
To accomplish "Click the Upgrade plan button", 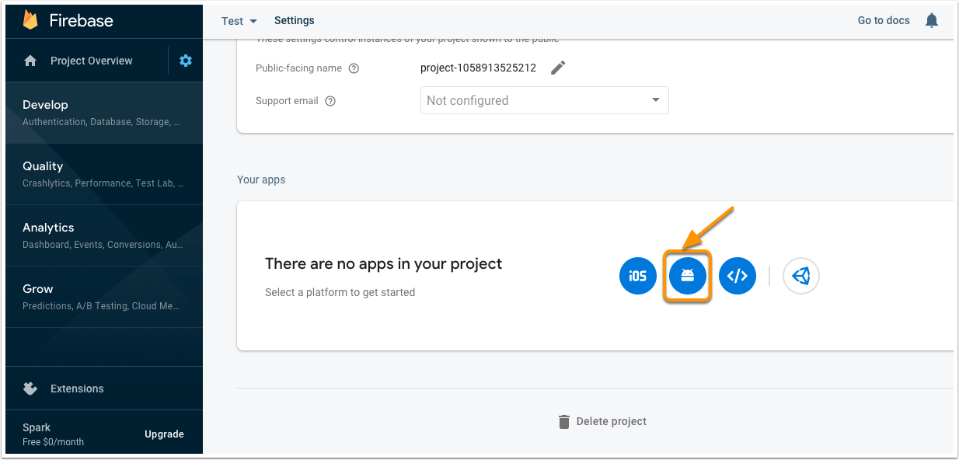I will click(x=164, y=434).
